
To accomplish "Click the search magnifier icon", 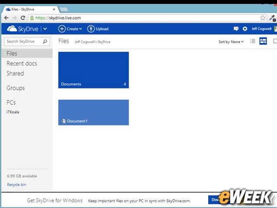I will pos(45,42).
